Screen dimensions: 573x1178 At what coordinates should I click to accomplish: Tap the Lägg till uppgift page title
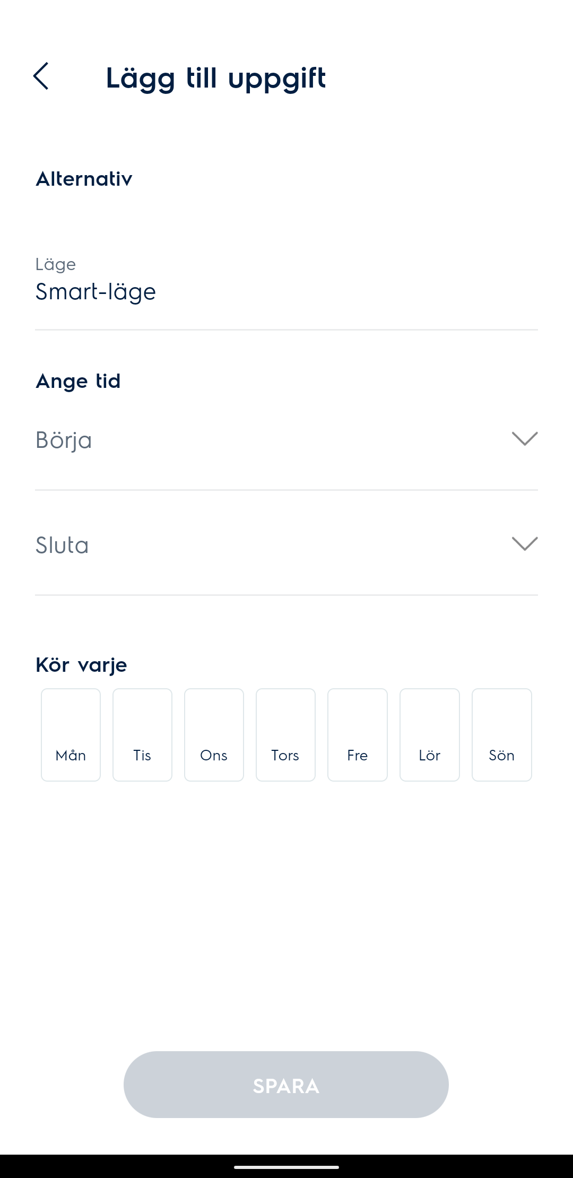click(215, 77)
